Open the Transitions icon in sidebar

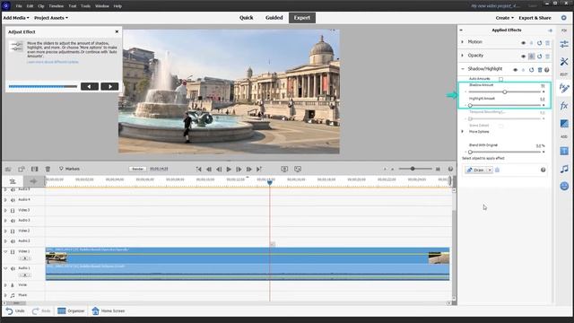coord(564,124)
